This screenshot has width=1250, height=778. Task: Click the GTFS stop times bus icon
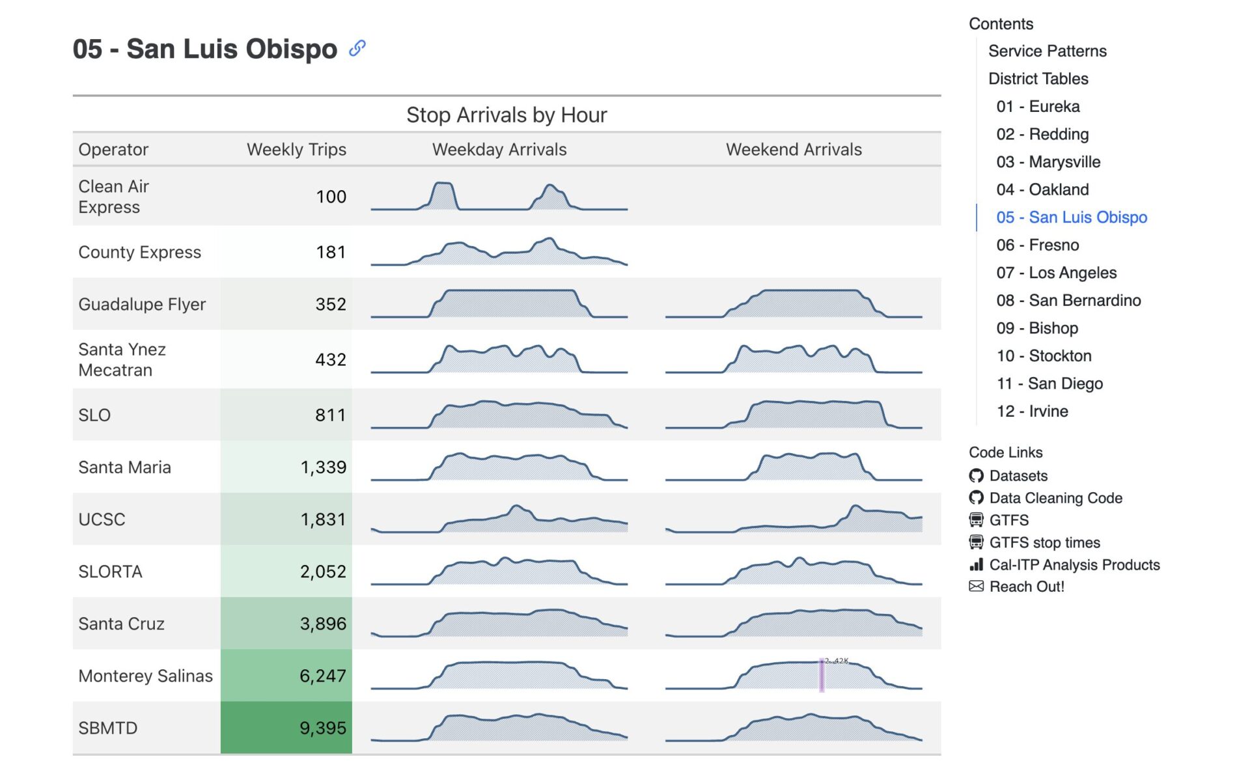click(979, 542)
